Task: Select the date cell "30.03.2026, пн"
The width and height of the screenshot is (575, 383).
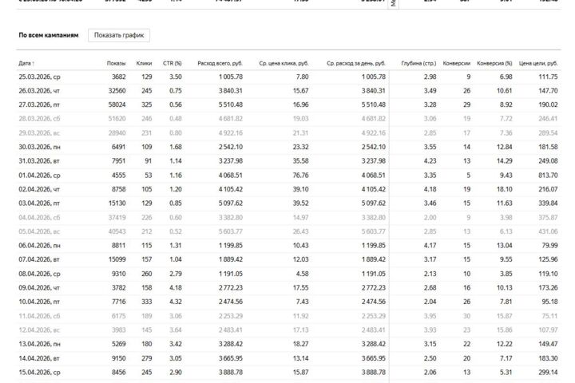Action: click(40, 147)
